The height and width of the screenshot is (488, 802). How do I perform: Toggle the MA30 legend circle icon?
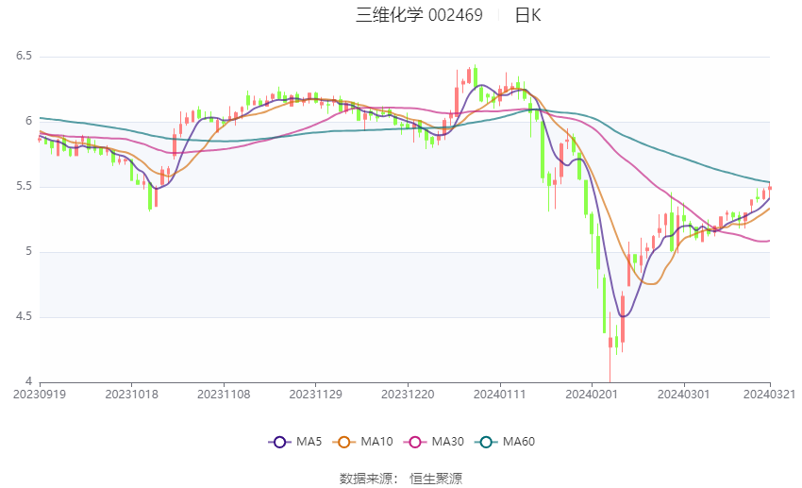click(x=415, y=442)
